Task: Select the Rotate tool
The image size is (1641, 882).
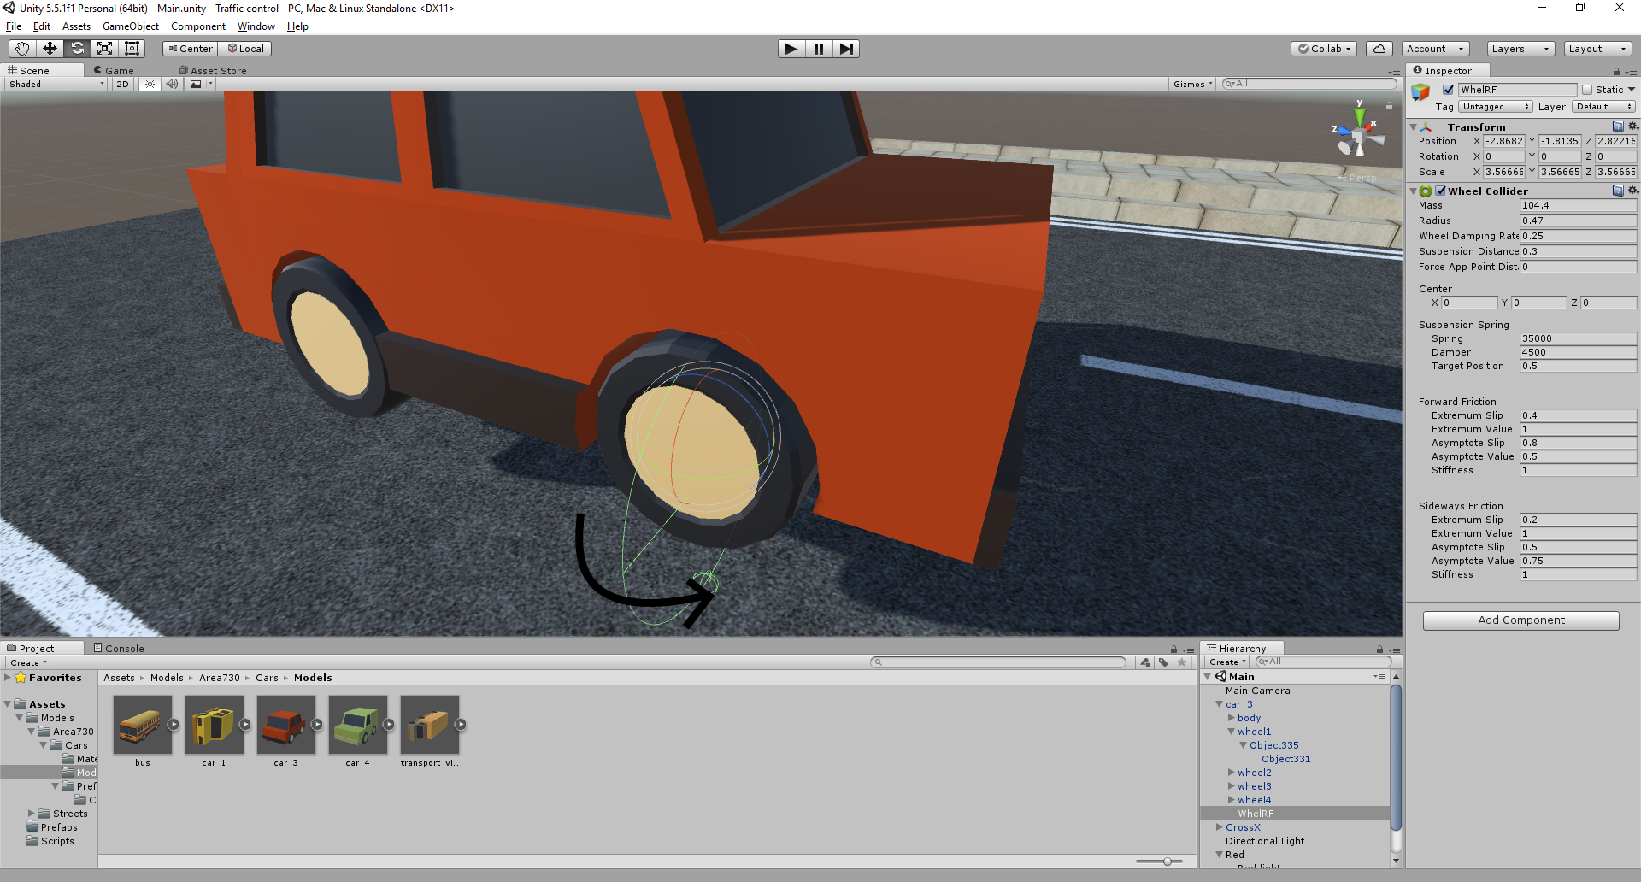Action: click(77, 49)
